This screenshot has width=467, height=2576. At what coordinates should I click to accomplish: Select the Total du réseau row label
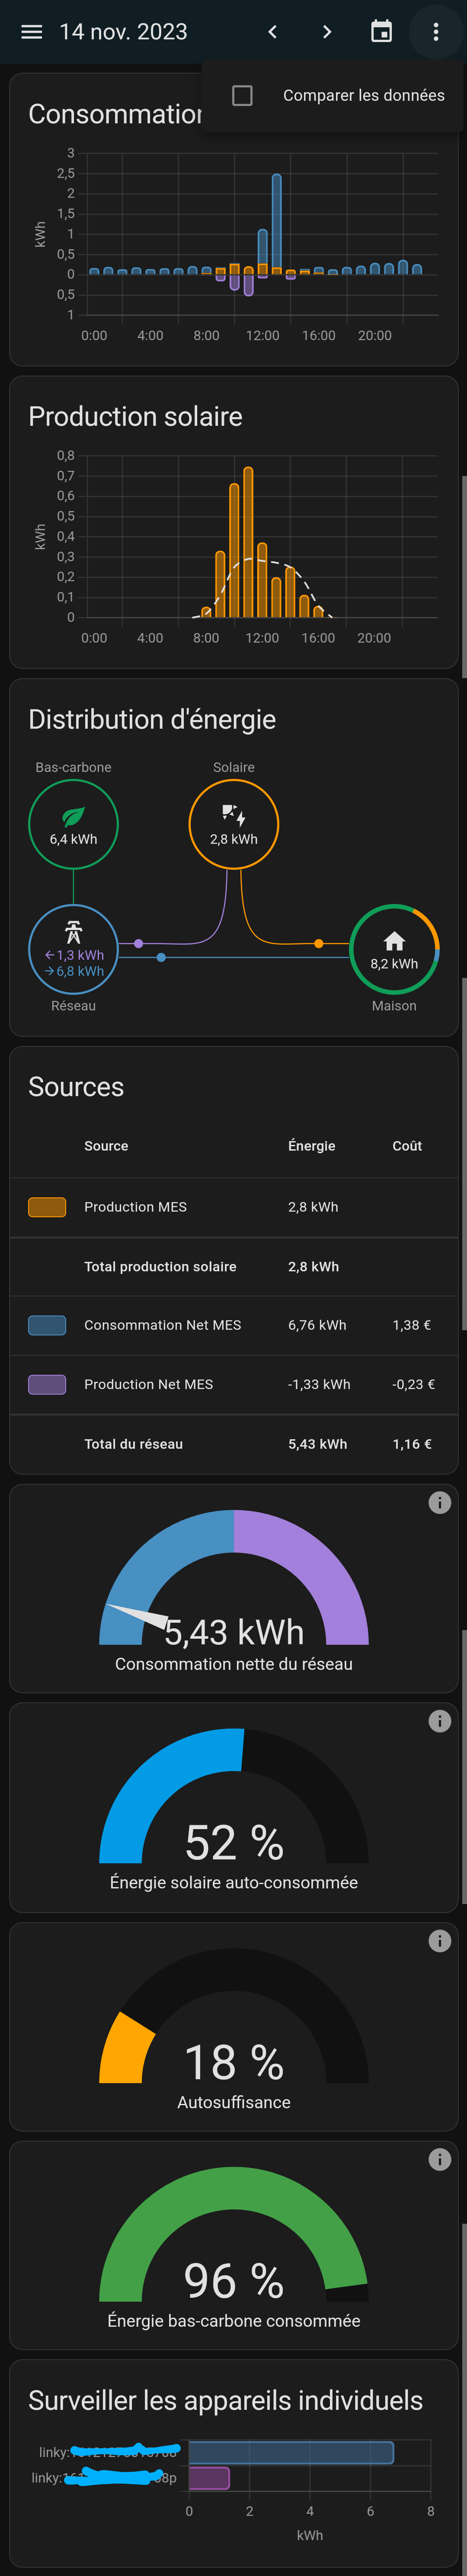coord(133,1444)
